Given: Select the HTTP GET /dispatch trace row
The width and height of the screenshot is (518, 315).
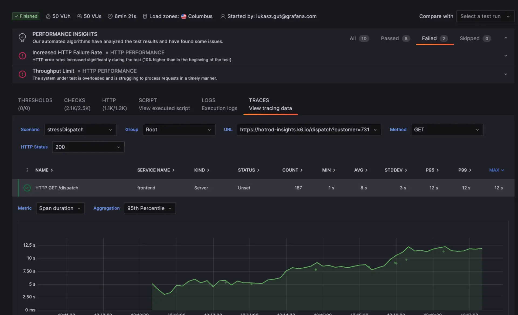Looking at the screenshot, I should pos(263,188).
